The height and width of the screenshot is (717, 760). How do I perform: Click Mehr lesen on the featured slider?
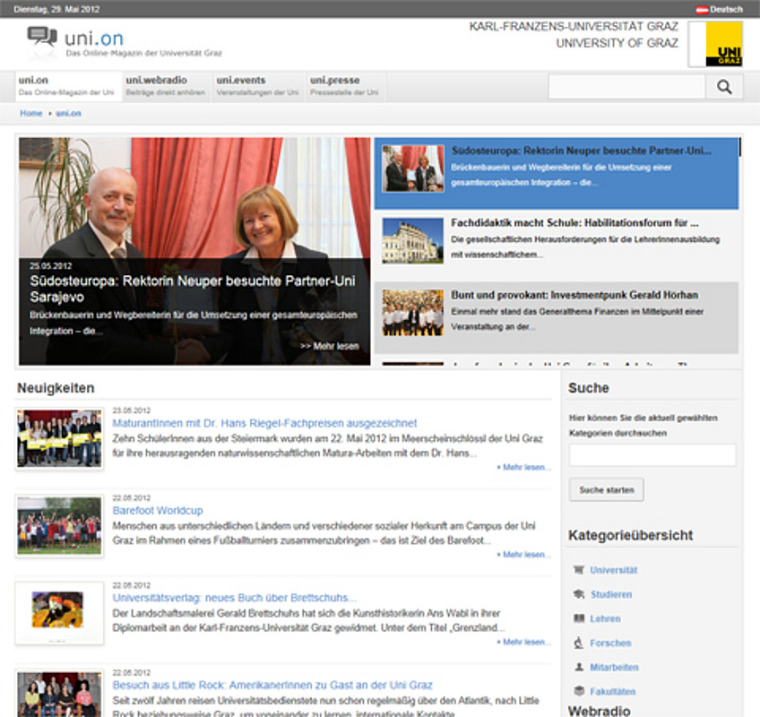pyautogui.click(x=329, y=346)
